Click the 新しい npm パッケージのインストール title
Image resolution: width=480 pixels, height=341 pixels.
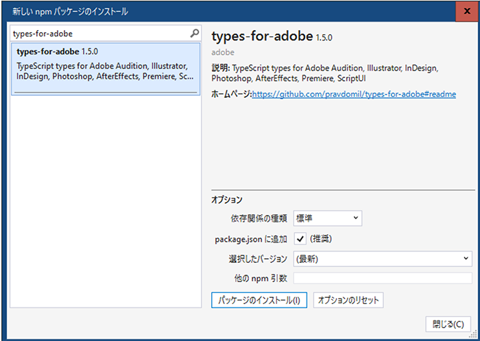[x=71, y=12]
